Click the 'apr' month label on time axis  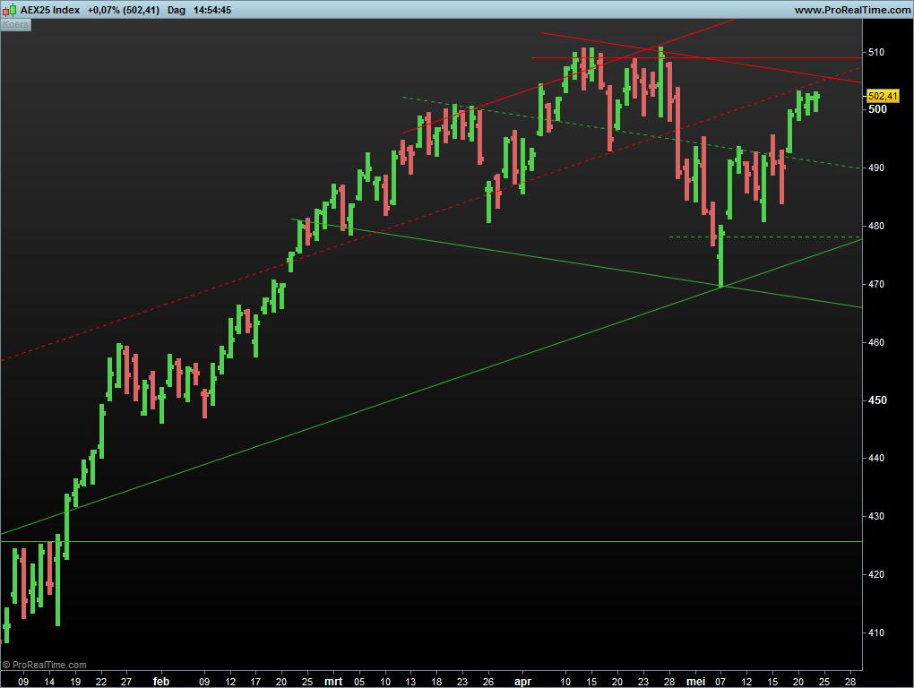(522, 681)
